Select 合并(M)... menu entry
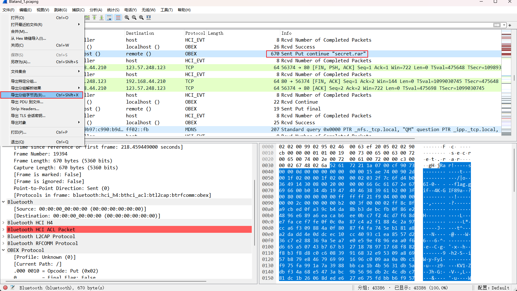The height and width of the screenshot is (291, 517). tap(42, 32)
